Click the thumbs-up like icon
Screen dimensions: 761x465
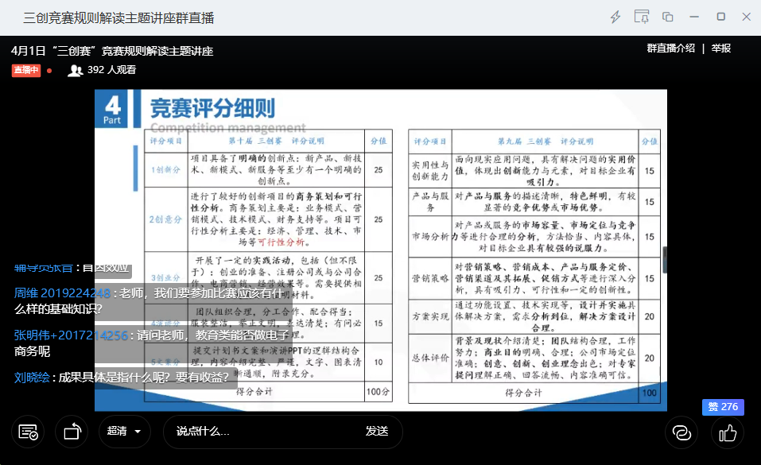click(x=727, y=432)
